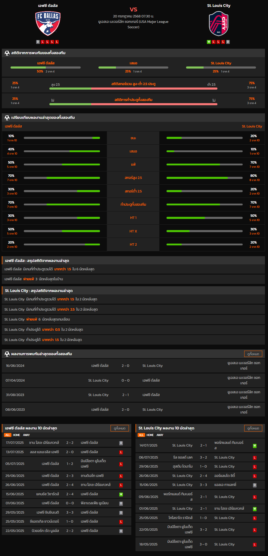Click the green W form badge under St. Louis City crest
This screenshot has height=556, width=268.
209,42
